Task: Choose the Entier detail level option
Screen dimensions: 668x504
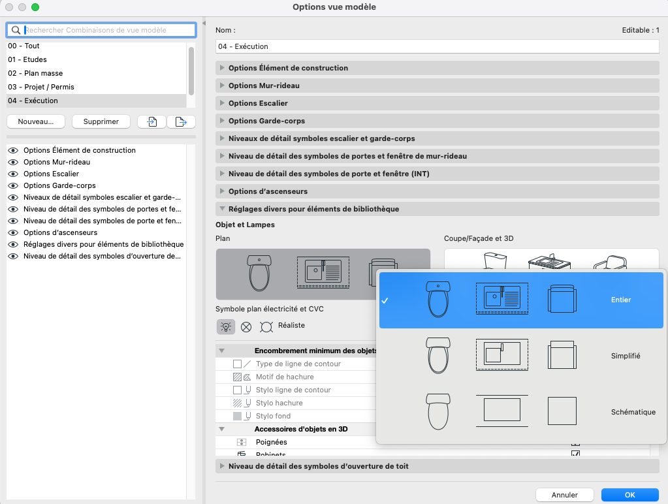Action: pos(521,300)
